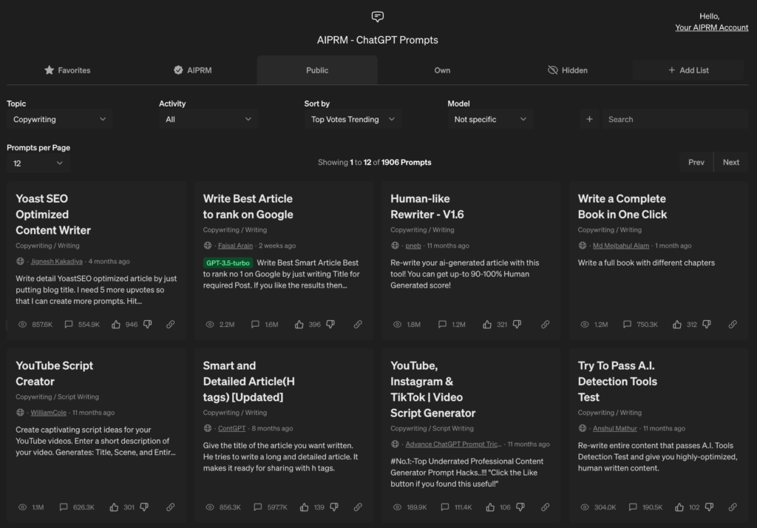Open the Model dropdown showing Not specific

tap(490, 119)
